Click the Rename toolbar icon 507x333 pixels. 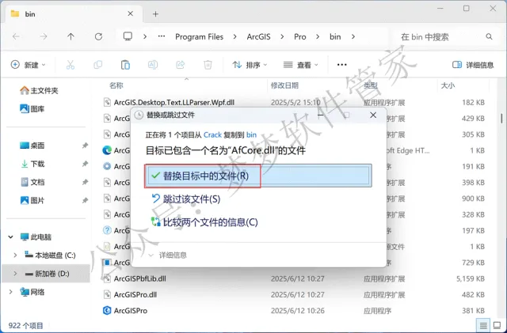click(153, 65)
